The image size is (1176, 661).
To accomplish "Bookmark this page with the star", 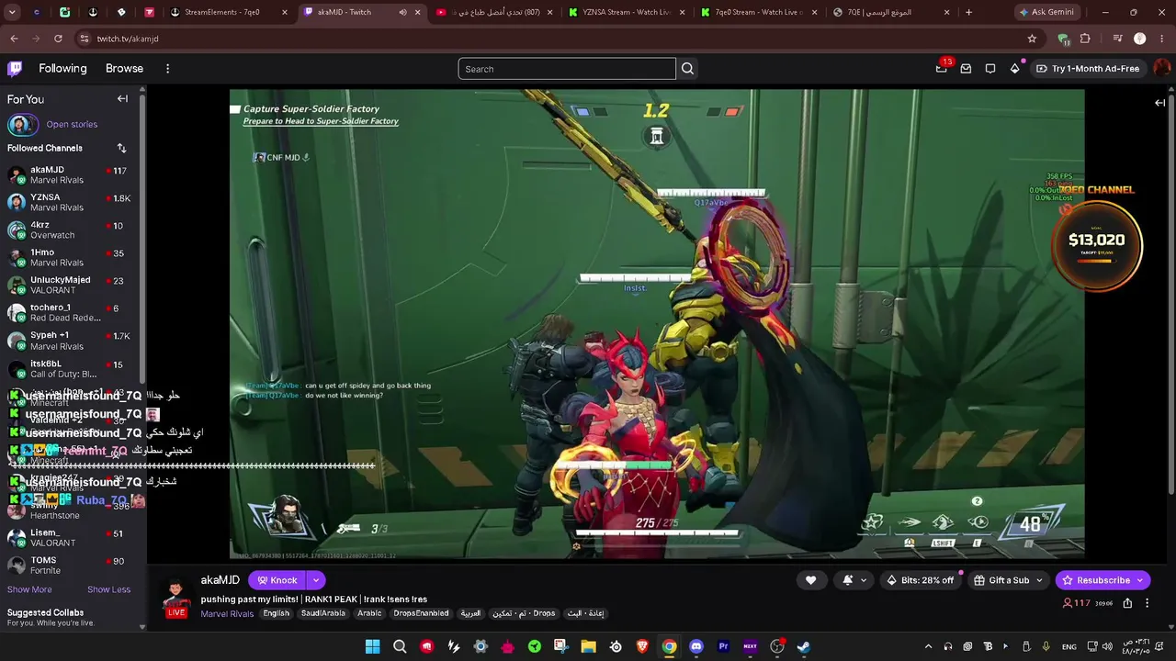I will (1032, 39).
